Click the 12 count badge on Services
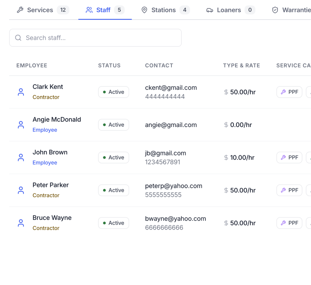 [63, 10]
